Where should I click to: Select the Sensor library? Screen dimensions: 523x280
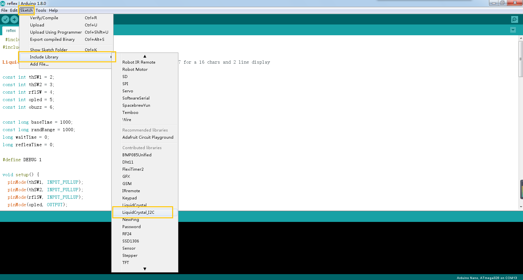[145, 248]
